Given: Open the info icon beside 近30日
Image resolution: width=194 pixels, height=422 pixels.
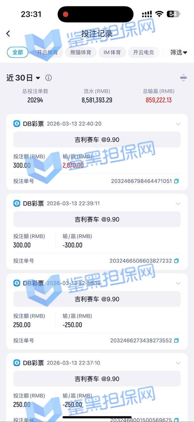Looking at the screenshot, I should [48, 78].
